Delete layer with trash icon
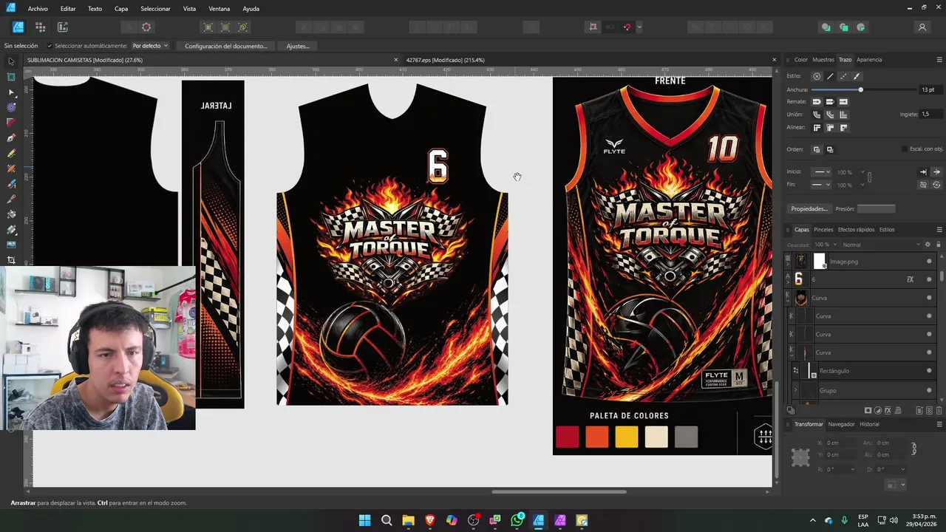 pyautogui.click(x=939, y=410)
